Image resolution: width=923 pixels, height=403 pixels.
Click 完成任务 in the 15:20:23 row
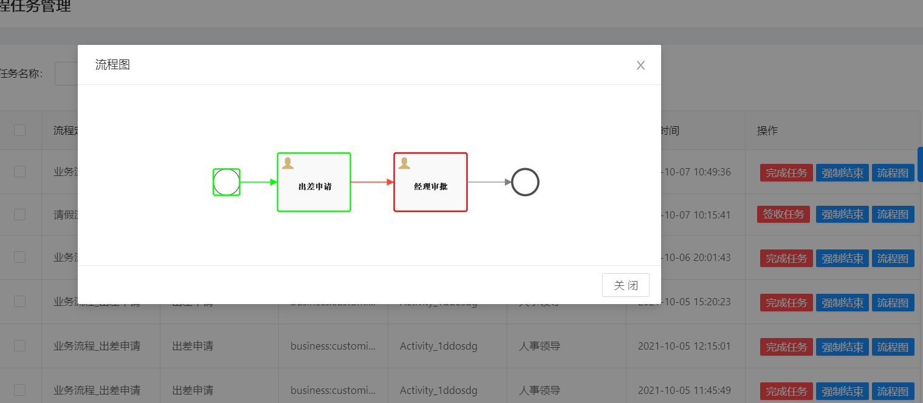pyautogui.click(x=786, y=303)
